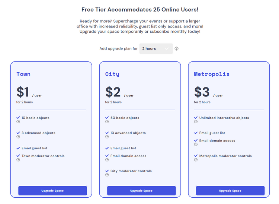Click the City plan $2 price

[113, 92]
